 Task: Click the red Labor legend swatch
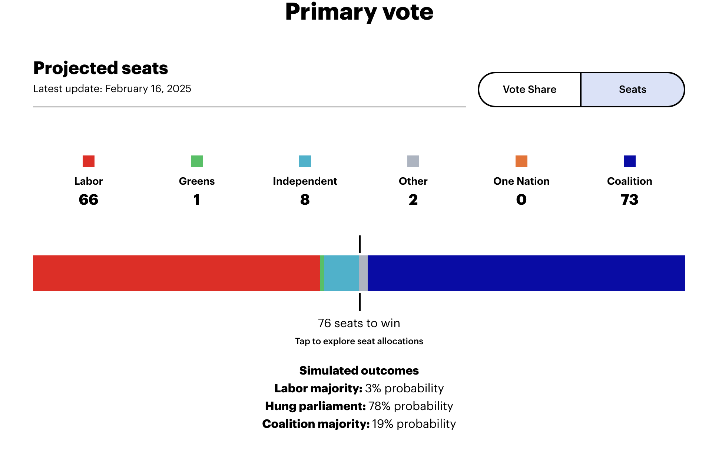point(89,161)
